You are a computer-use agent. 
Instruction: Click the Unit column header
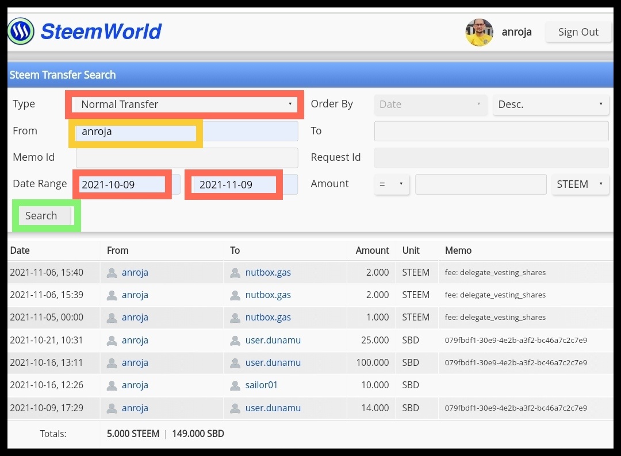click(x=411, y=250)
